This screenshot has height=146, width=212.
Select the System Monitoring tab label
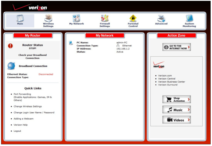pyautogui.click(x=189, y=25)
